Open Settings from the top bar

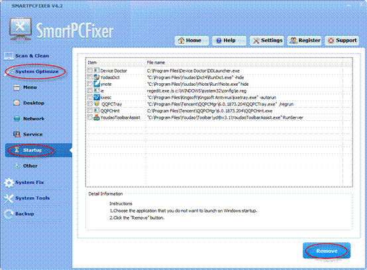[x=267, y=40]
